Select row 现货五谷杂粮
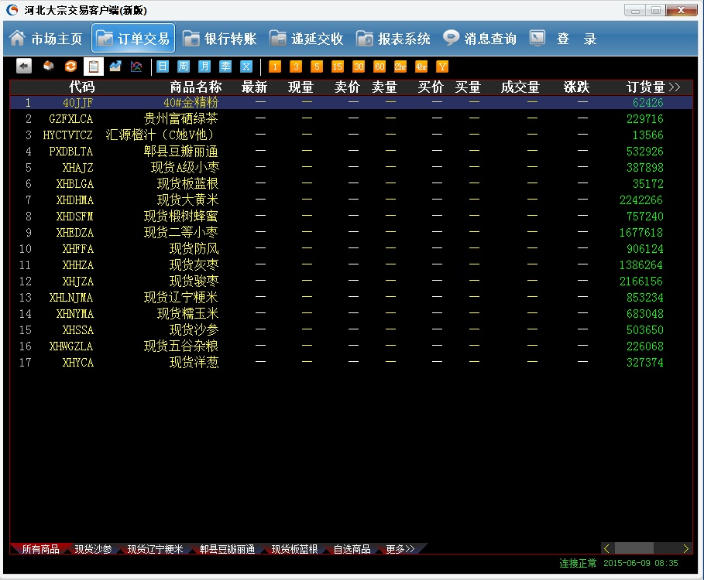 351,346
